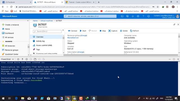Open Cloud Shell web preview icon
This screenshot has width=180, height=101.
pyautogui.click(x=44, y=59)
